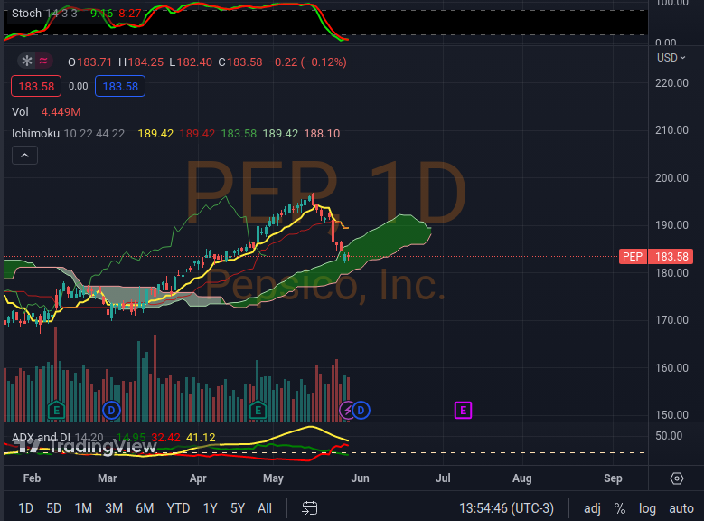Click the 200.00 price axis label
This screenshot has width=704, height=521.
click(671, 178)
